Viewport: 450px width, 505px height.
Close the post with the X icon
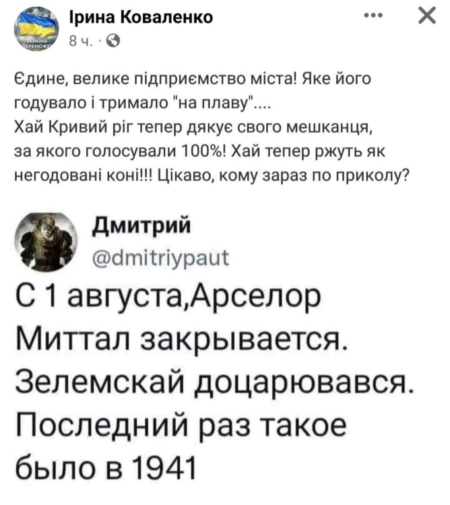tap(426, 18)
